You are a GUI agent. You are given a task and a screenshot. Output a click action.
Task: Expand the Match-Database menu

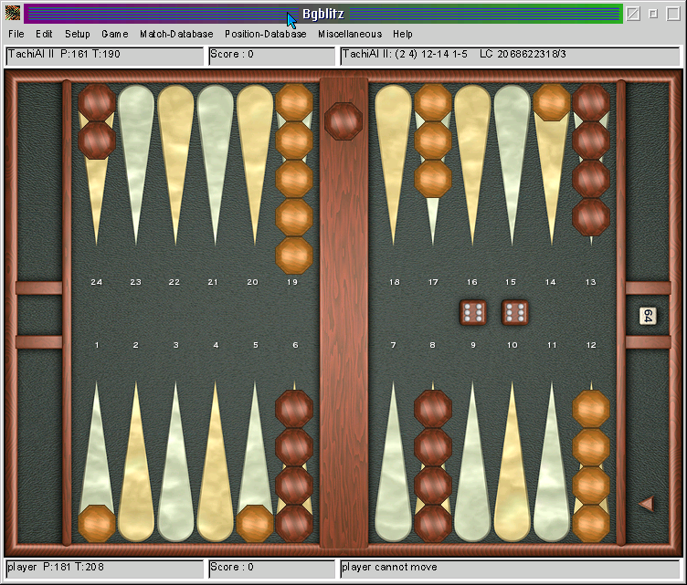click(x=176, y=34)
